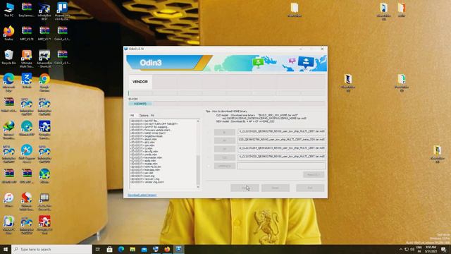This screenshot has width=451, height=254.
Task: Click the Start button in Odin3
Action: (x=245, y=188)
